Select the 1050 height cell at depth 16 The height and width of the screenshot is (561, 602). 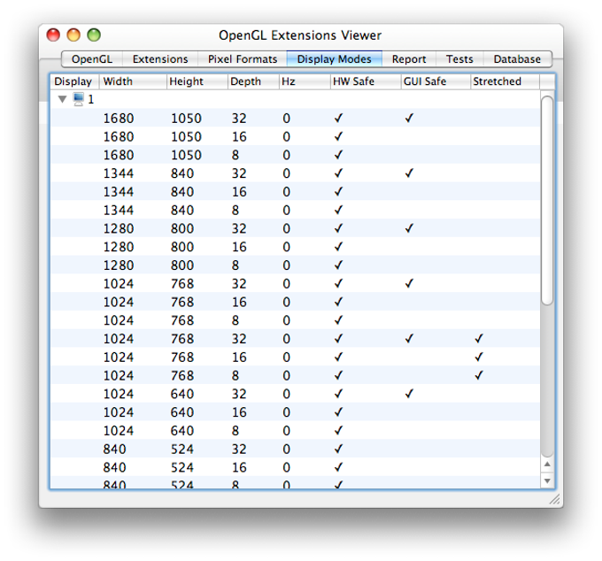(x=186, y=136)
